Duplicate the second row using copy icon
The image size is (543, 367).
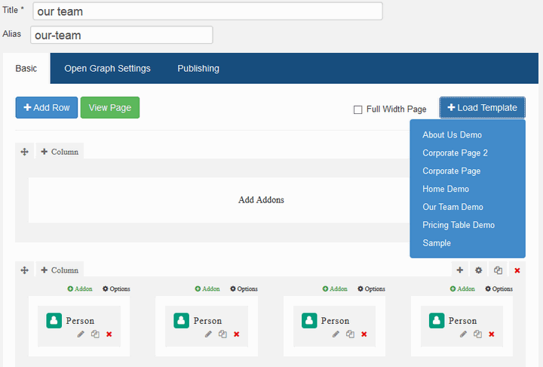click(498, 270)
